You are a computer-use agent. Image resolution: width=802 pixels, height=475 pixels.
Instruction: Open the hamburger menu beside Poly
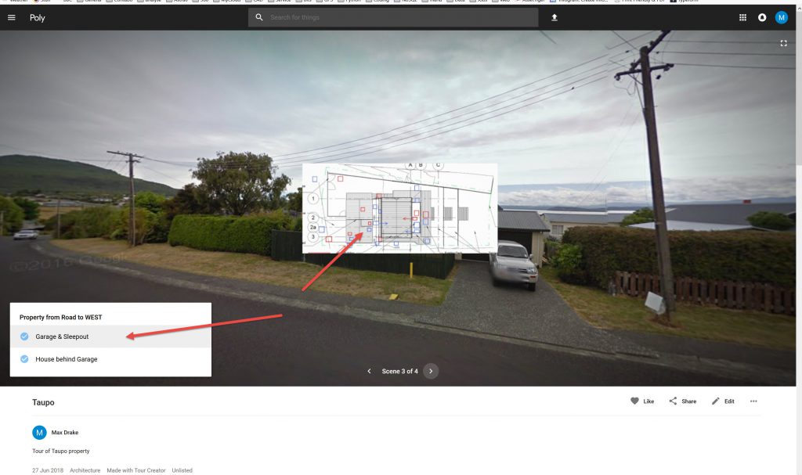coord(11,17)
